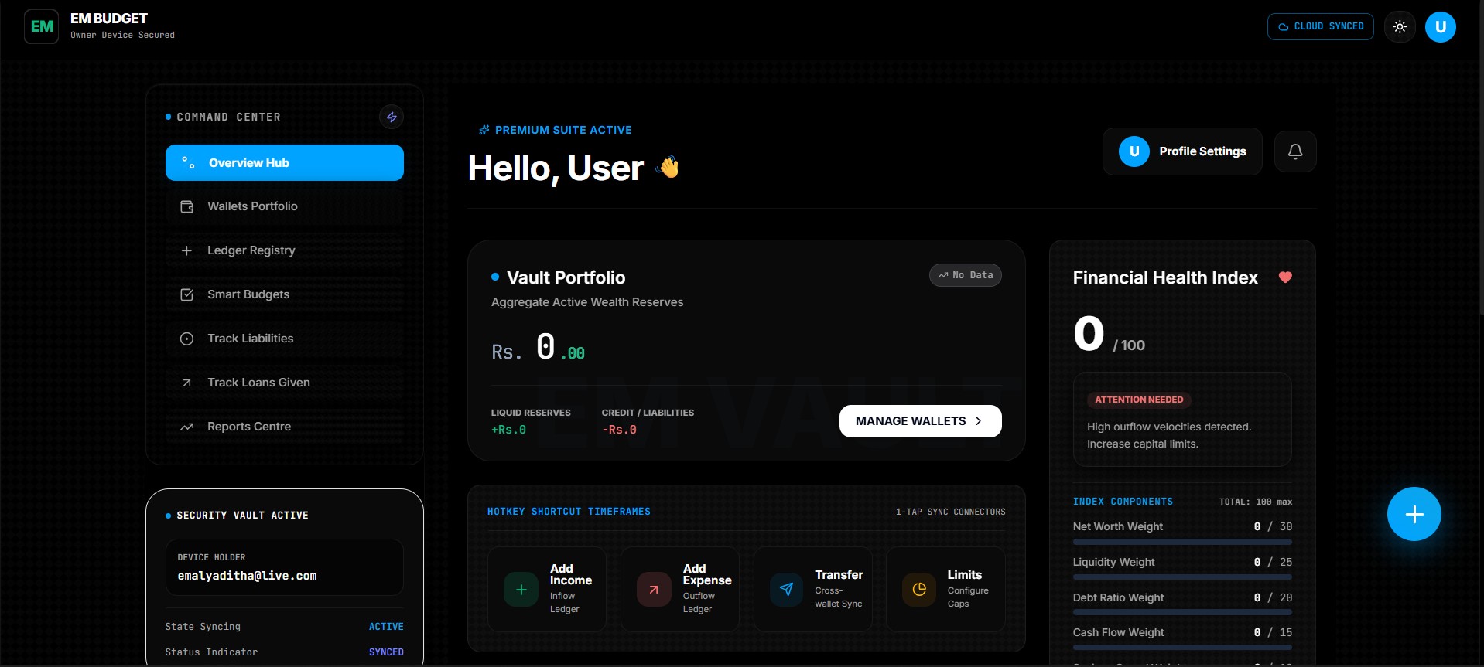
Task: Click the Liquidity Weight progress bar
Action: 1182,577
